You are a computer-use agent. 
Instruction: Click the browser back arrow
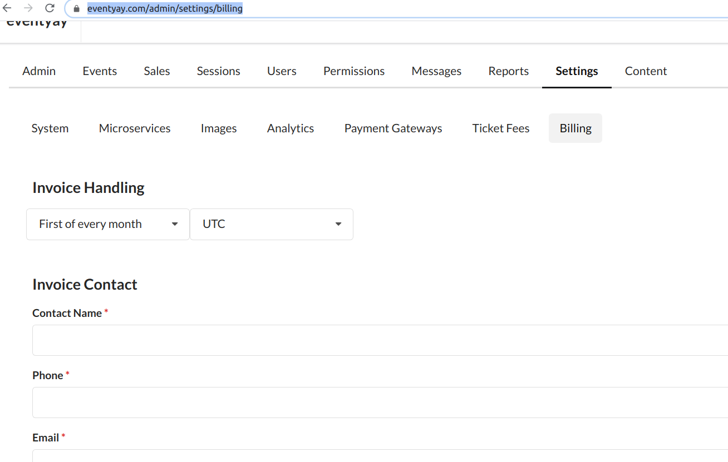tap(7, 8)
